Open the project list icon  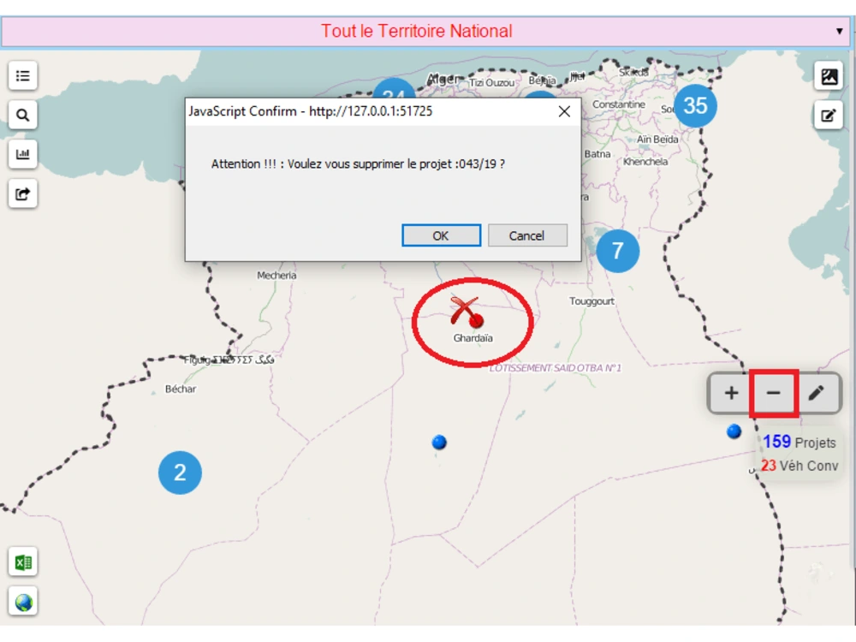point(23,76)
